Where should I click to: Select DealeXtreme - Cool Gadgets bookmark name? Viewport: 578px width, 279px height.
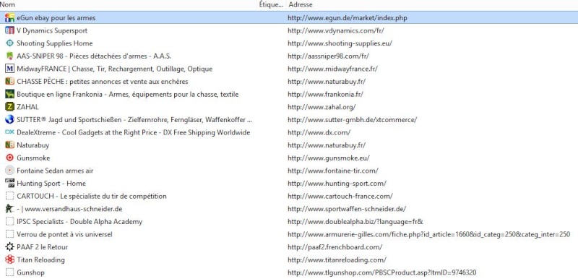click(134, 132)
